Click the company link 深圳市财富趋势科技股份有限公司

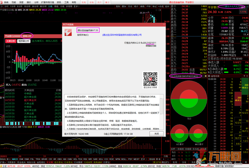(122, 35)
